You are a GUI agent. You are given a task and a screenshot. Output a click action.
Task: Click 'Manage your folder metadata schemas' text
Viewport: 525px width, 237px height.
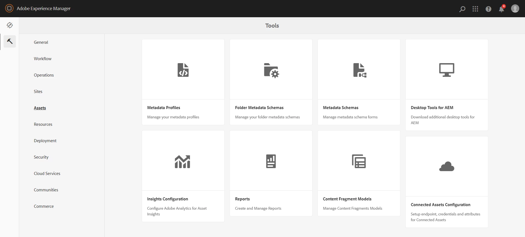(267, 117)
